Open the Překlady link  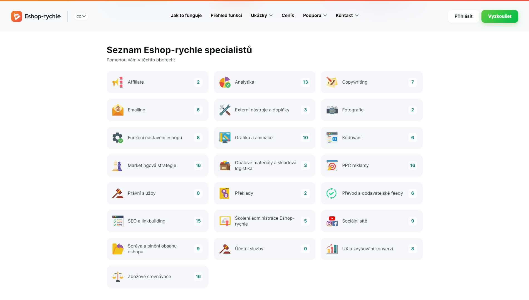tap(244, 193)
